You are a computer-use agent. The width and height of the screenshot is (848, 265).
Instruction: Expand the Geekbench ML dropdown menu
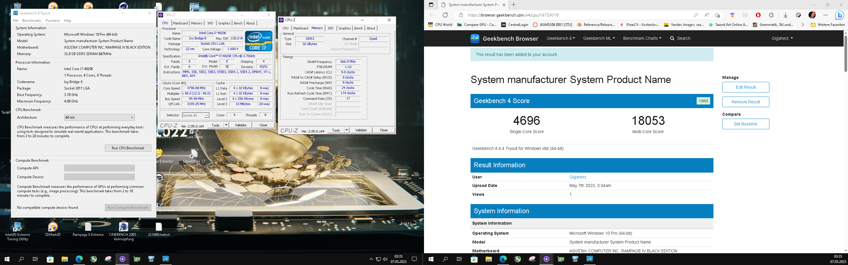click(x=599, y=38)
